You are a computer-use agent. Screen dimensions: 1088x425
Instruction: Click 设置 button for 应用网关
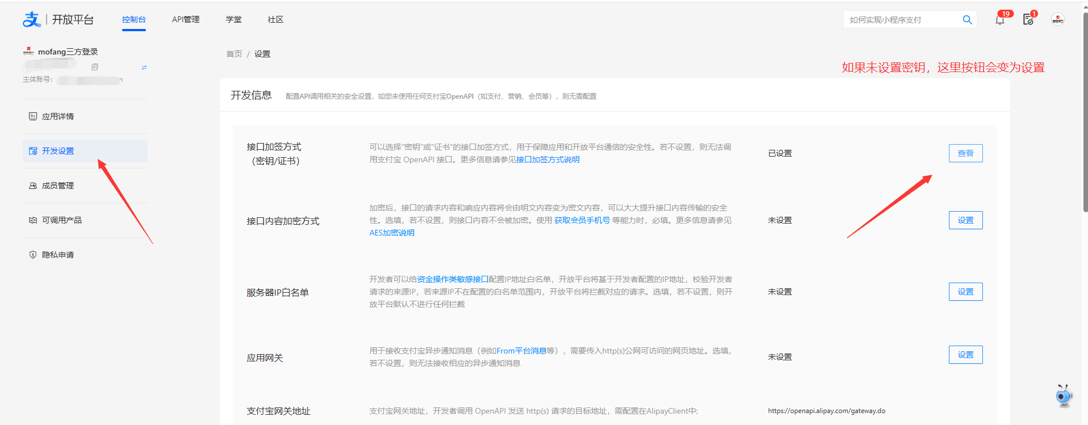[x=965, y=355]
